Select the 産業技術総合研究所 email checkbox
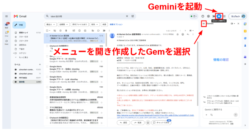251x136 pixels. click(x=47, y=97)
